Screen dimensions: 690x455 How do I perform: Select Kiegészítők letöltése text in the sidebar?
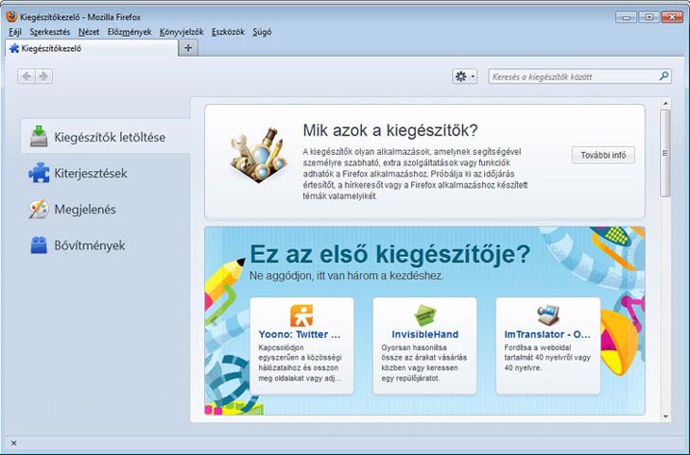110,137
